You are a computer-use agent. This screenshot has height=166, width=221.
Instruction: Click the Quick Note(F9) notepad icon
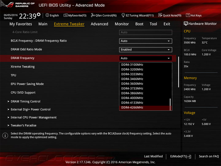click(160, 15)
